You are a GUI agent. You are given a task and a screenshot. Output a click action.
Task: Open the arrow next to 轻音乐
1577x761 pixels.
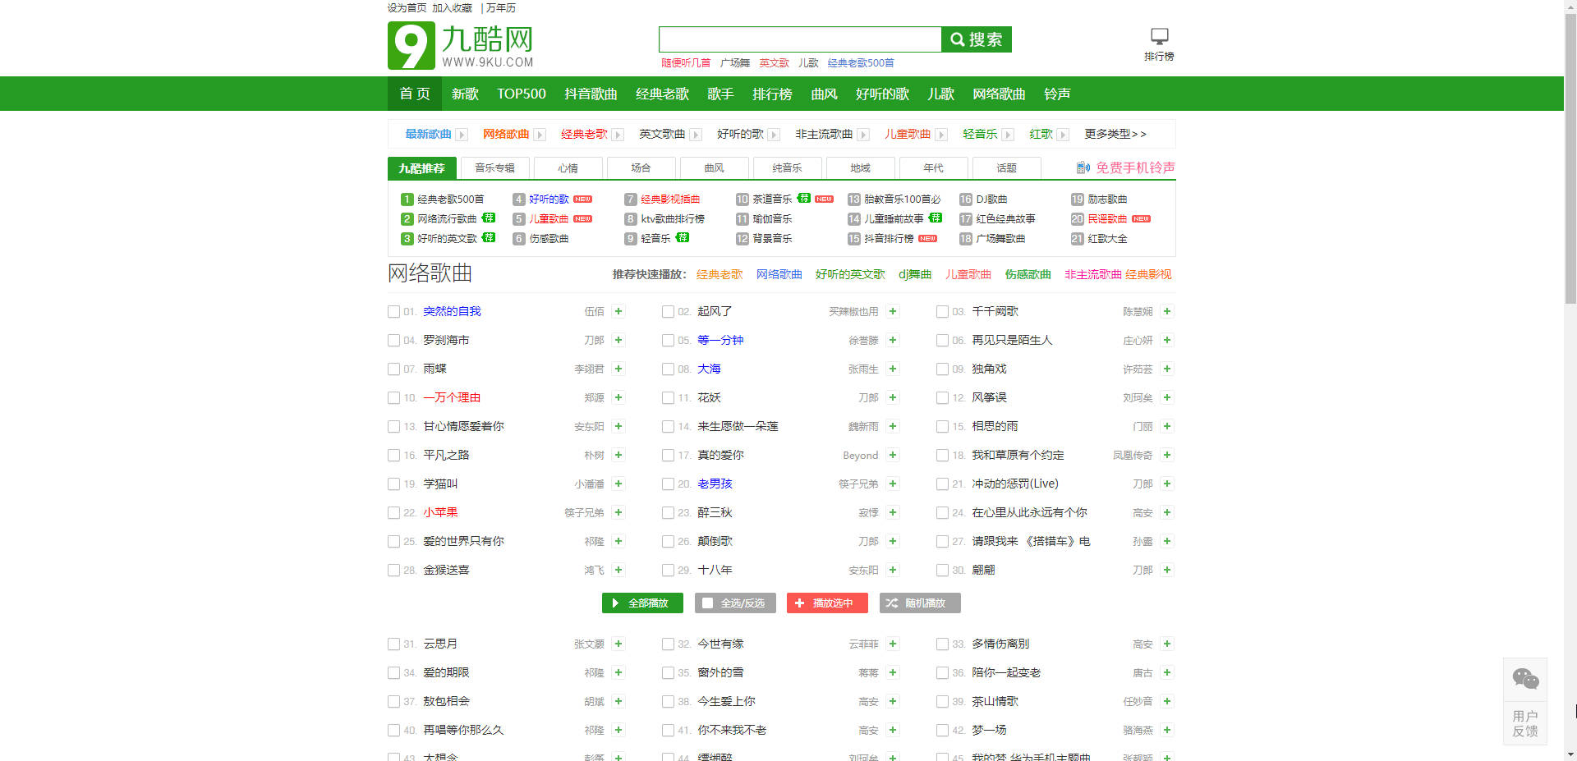(x=1008, y=135)
